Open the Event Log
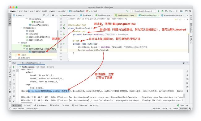Screen dimensions: 201x121 click(x=182, y=105)
